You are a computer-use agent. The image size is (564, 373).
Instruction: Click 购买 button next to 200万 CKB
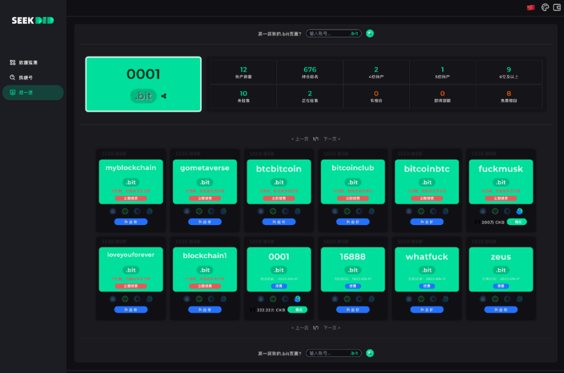click(x=517, y=222)
